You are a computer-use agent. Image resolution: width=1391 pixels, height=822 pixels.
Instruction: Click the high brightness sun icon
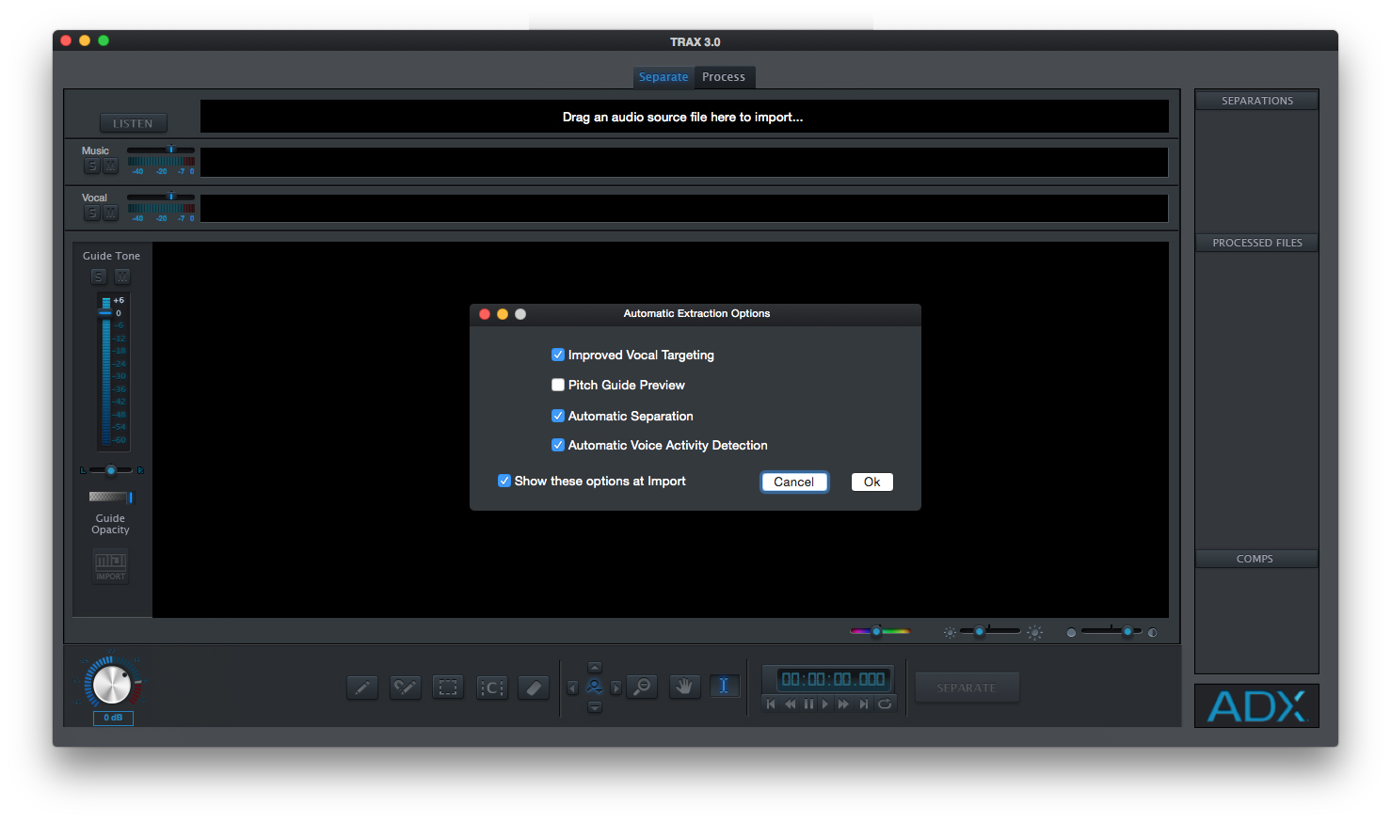[x=1035, y=633]
